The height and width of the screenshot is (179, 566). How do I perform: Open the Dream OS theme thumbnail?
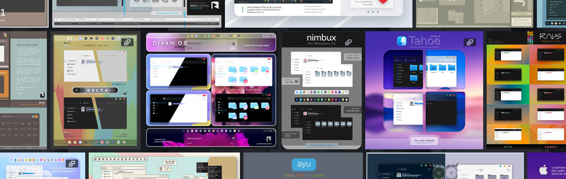click(x=211, y=90)
